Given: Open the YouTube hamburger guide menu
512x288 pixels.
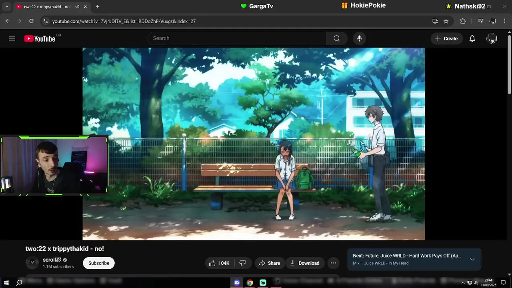Looking at the screenshot, I should pos(12,38).
